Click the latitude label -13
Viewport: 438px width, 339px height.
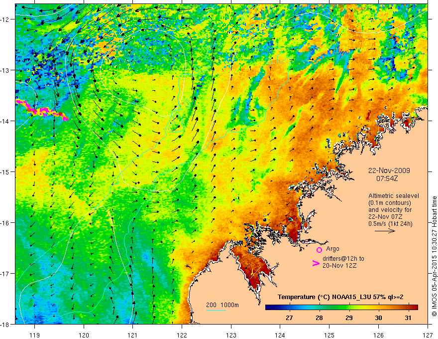[x=5, y=70]
